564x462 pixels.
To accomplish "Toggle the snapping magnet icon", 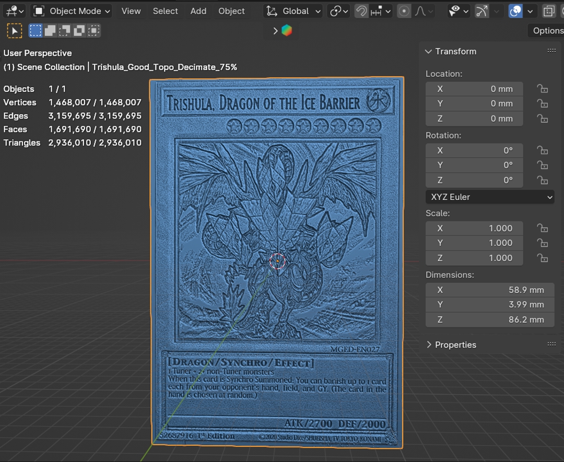I will 361,11.
